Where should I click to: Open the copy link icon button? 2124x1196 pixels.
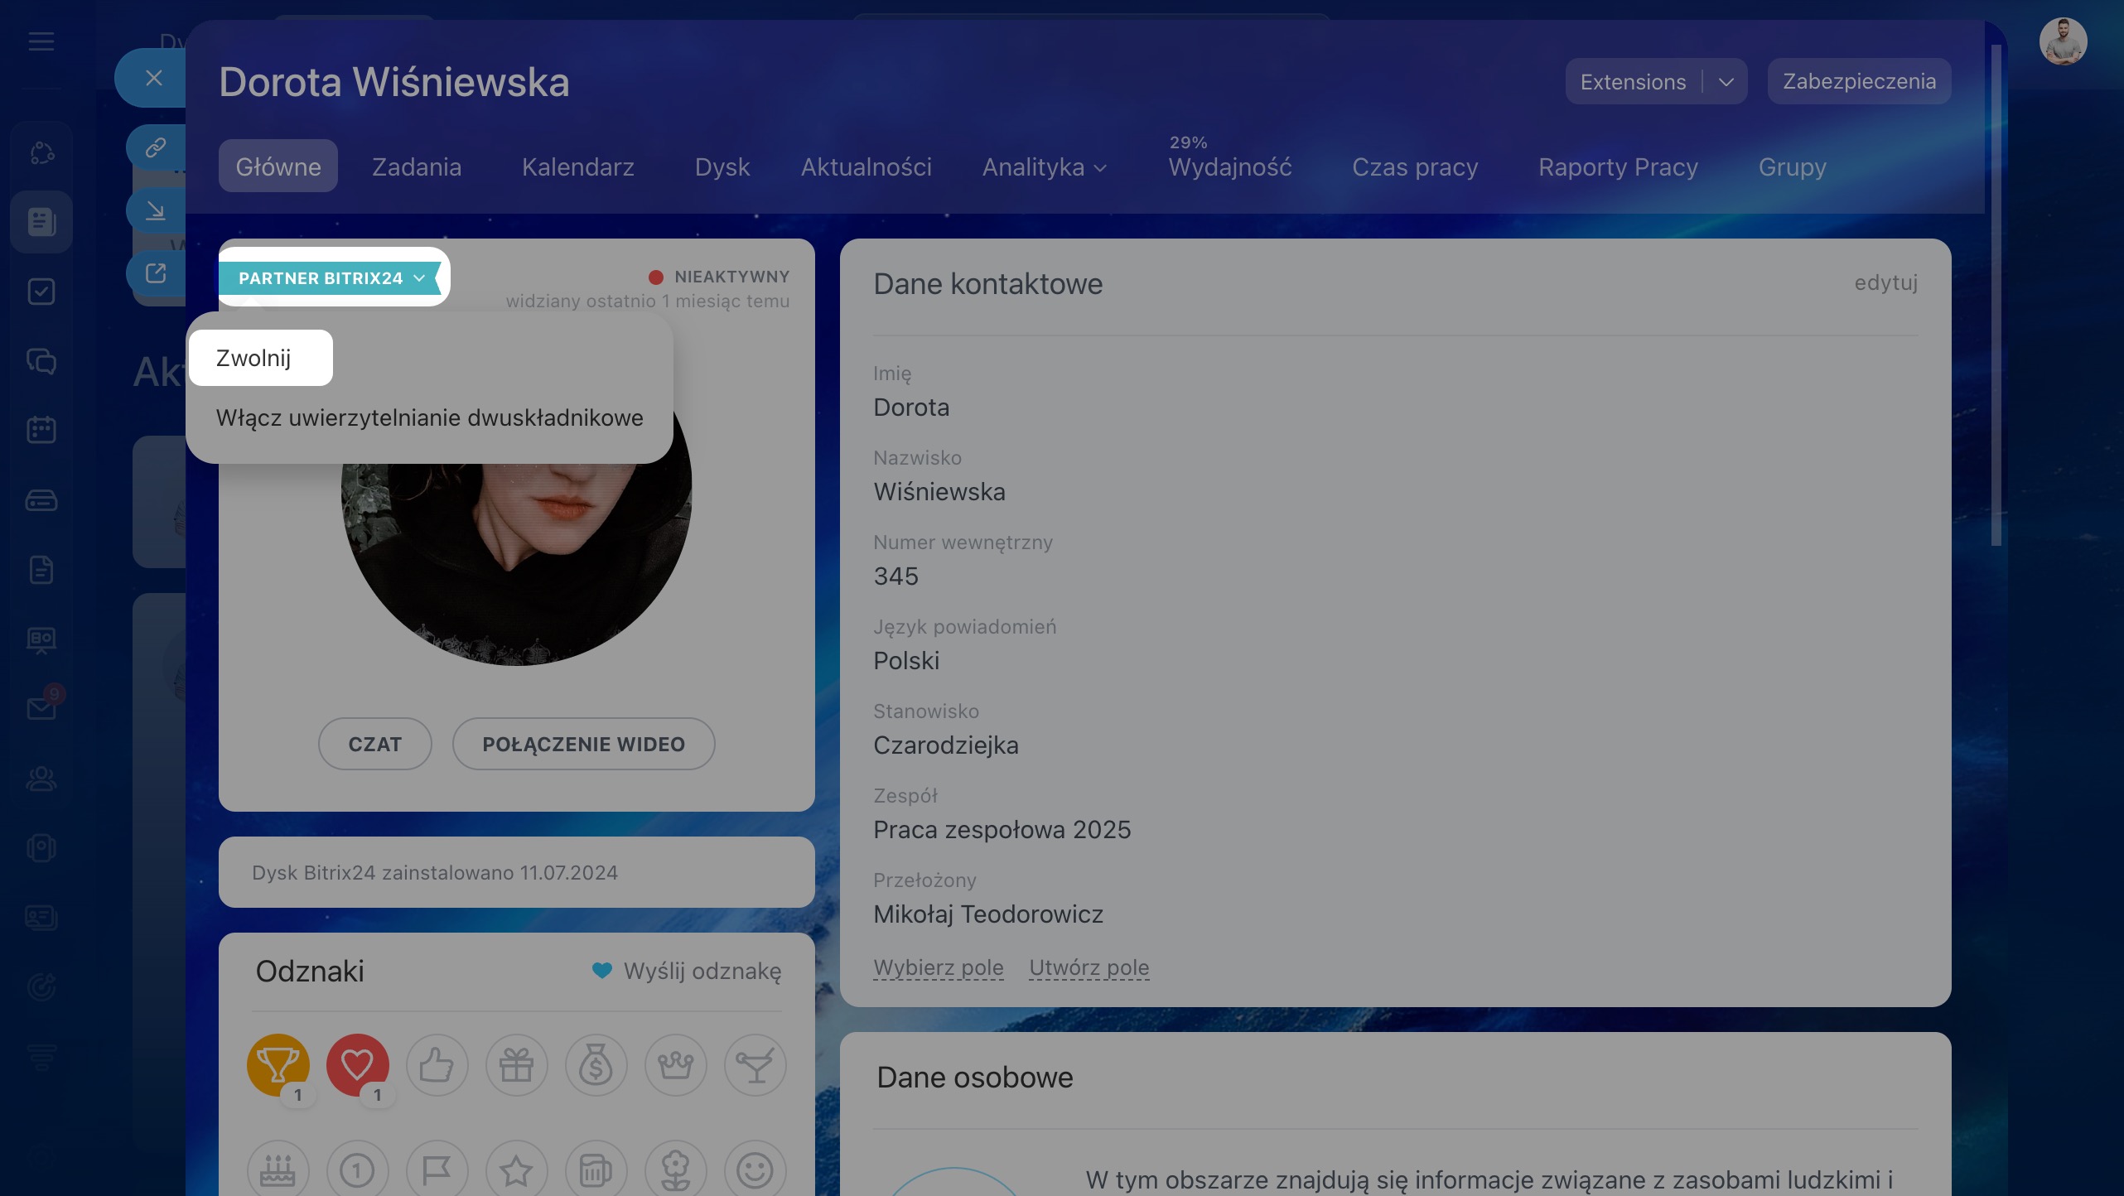tap(156, 147)
